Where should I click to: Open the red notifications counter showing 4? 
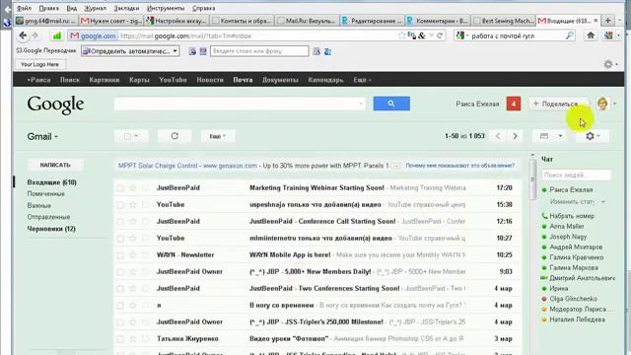coord(514,104)
